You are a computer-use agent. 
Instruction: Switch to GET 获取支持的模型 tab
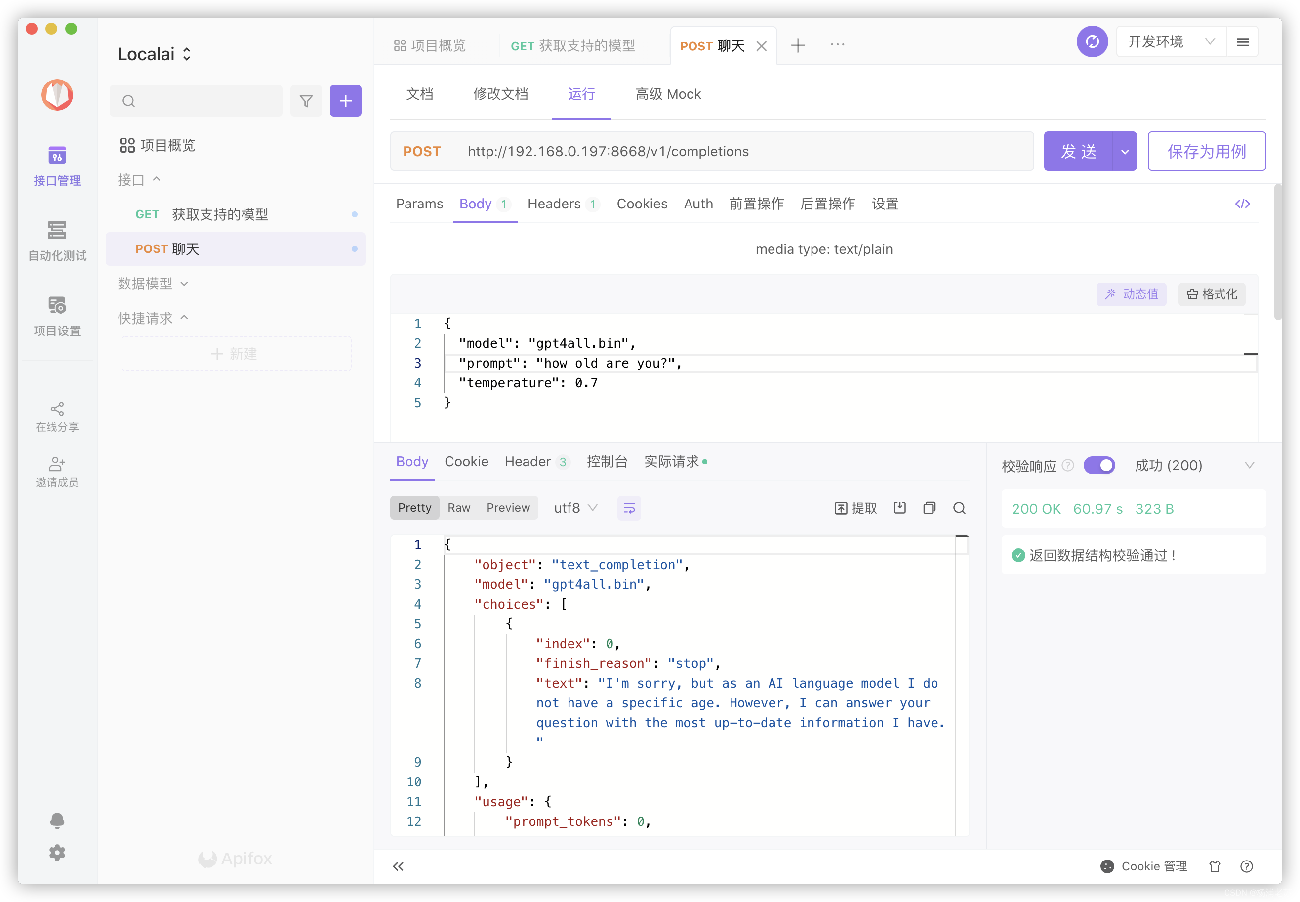tap(573, 46)
